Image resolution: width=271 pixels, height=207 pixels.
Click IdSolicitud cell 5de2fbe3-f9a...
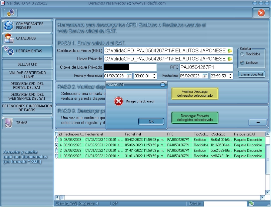[221, 151]
